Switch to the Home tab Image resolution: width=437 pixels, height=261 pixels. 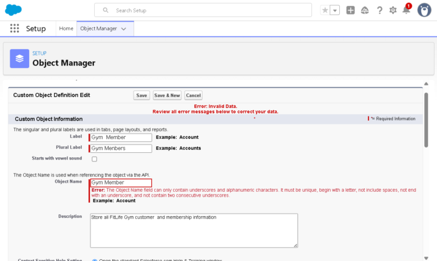(66, 29)
